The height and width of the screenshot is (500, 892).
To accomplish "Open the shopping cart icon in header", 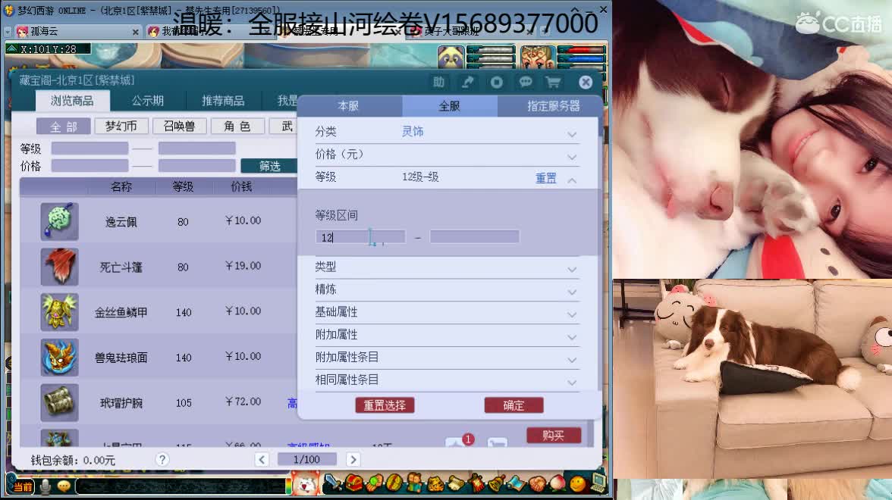I will 552,83.
